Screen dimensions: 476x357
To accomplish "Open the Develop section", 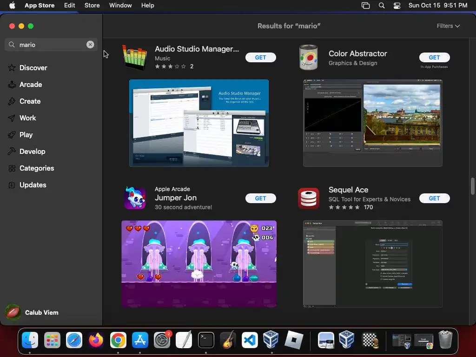I will (32, 151).
